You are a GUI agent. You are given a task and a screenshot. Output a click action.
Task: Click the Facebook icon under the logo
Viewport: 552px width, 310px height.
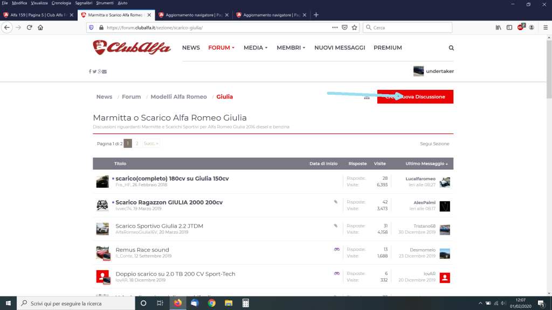(x=90, y=72)
